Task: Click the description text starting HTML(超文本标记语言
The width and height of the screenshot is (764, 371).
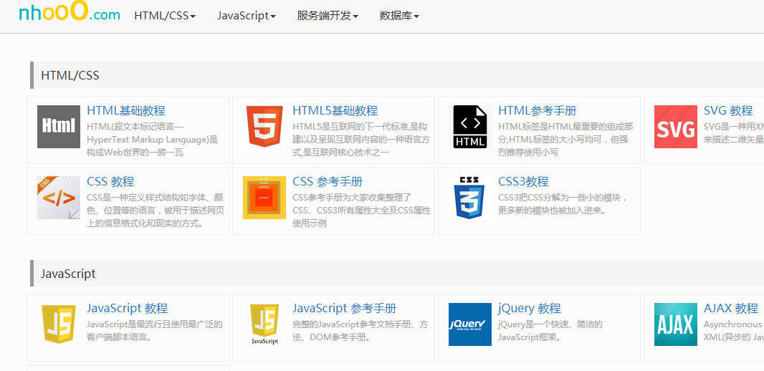Action: click(153, 140)
